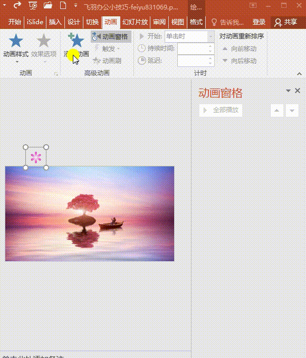Click the 登录 sign in link

pos(259,22)
